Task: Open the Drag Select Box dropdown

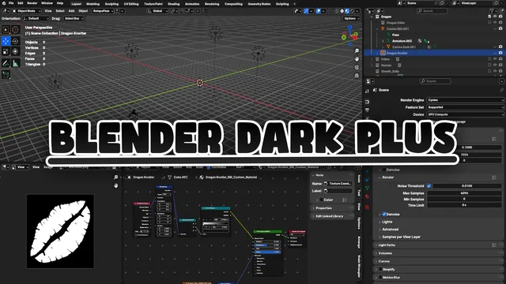Action: pos(74,18)
